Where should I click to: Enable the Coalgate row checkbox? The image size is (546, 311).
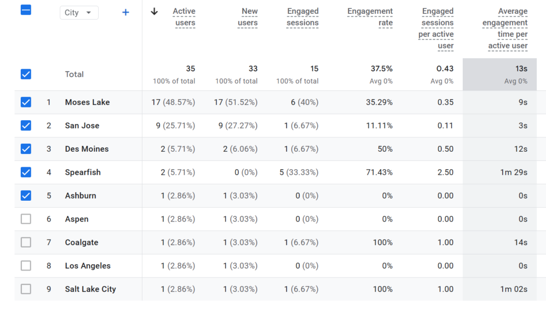(26, 242)
